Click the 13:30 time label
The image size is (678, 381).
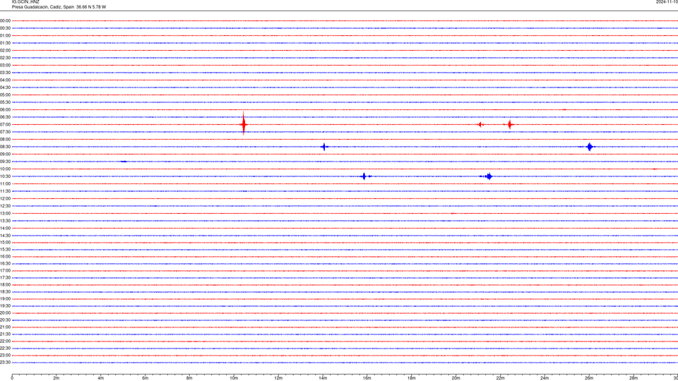5,221
